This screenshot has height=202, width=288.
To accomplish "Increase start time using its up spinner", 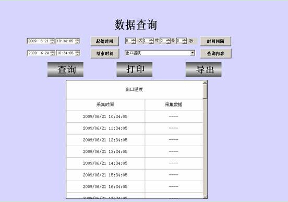I will coord(77,40).
